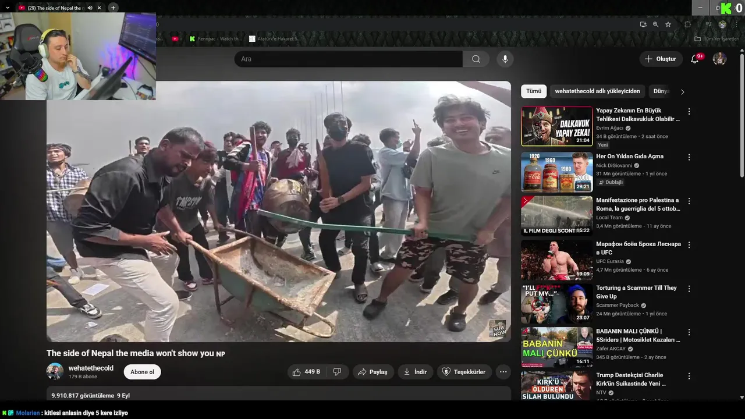Image resolution: width=745 pixels, height=419 pixels.
Task: Click the install app icon in the address bar
Action: 643,24
